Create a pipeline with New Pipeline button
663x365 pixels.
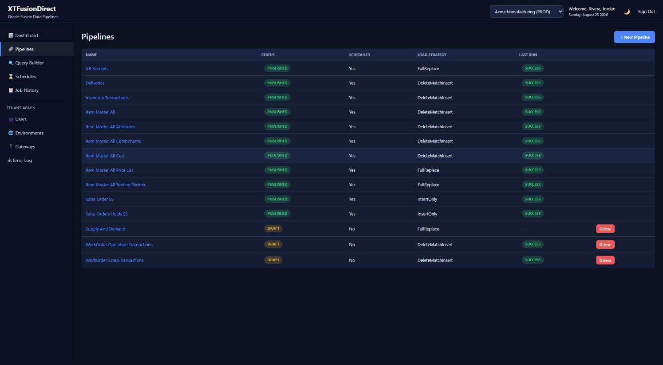click(x=634, y=37)
